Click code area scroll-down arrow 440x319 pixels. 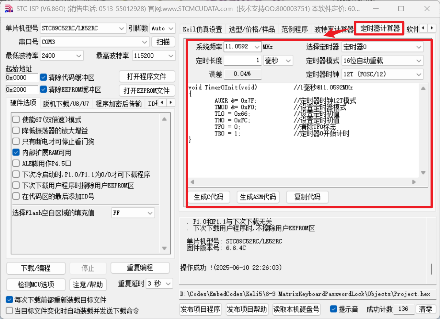pos(423,173)
